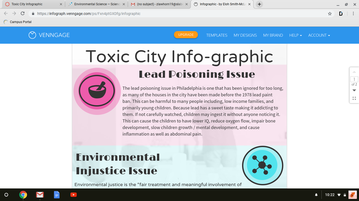
Task: Open the MY DESIGNS page
Action: [x=245, y=35]
